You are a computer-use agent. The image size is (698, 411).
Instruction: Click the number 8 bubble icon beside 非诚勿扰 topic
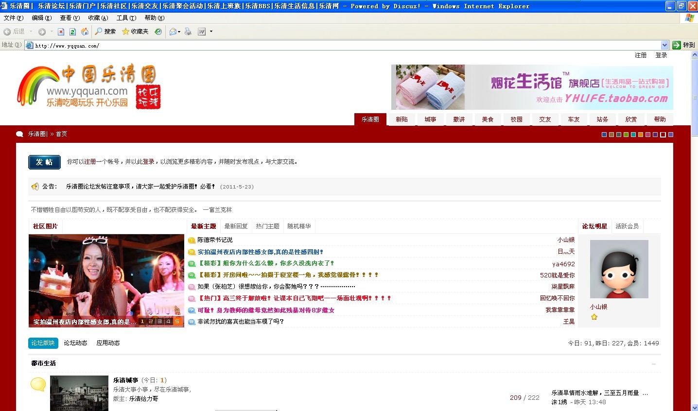192,322
